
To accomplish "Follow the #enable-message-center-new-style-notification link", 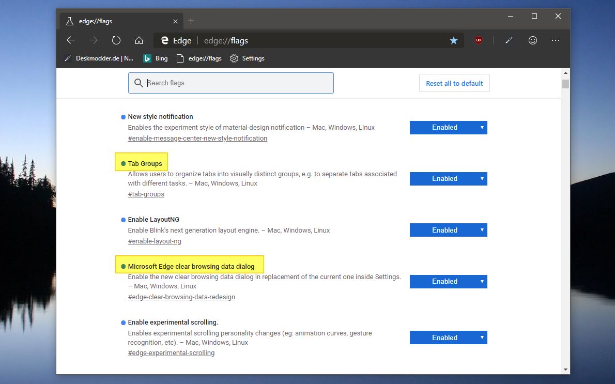I will click(197, 139).
